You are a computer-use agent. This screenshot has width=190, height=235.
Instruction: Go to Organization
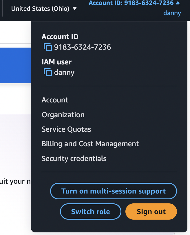tap(63, 115)
